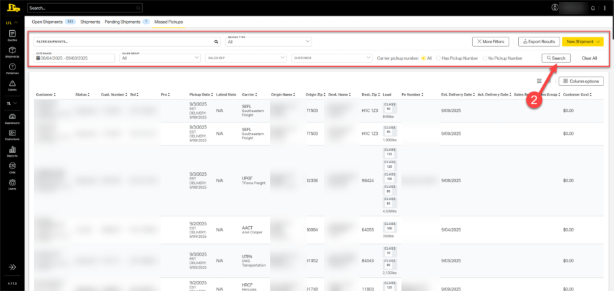The image size is (614, 291).
Task: Click destination zip 64055
Action: [367, 230]
